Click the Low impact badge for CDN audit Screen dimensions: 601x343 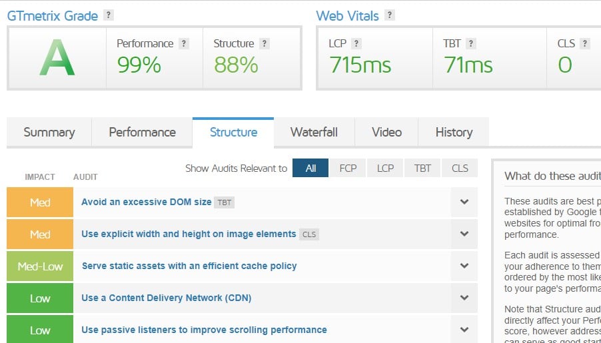pyautogui.click(x=40, y=298)
